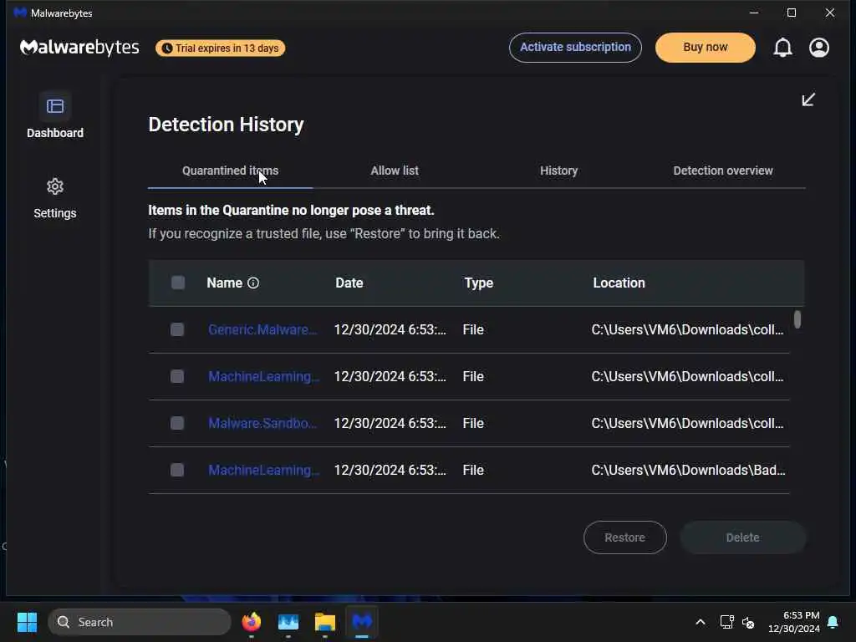Image resolution: width=856 pixels, height=642 pixels.
Task: Click the Generic.Malware row date cell
Action: point(390,329)
